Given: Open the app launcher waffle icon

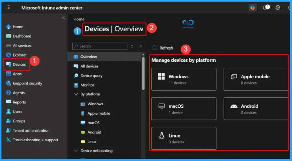Looking at the screenshot, I should tap(8, 7).
